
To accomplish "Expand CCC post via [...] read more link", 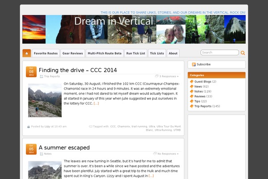I will 96,103.
